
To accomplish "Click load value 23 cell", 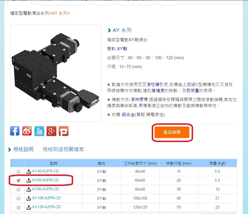I will pos(217,207).
